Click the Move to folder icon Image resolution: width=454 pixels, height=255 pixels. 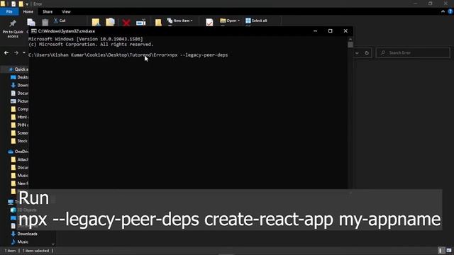pos(96,22)
